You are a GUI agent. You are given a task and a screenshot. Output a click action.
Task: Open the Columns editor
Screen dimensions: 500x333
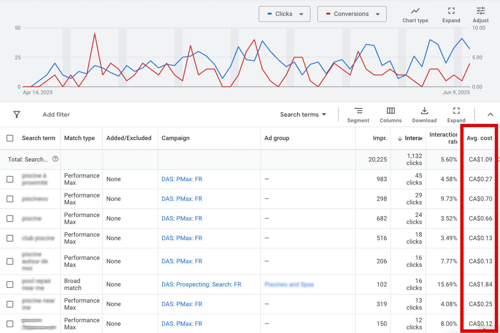[x=391, y=115]
